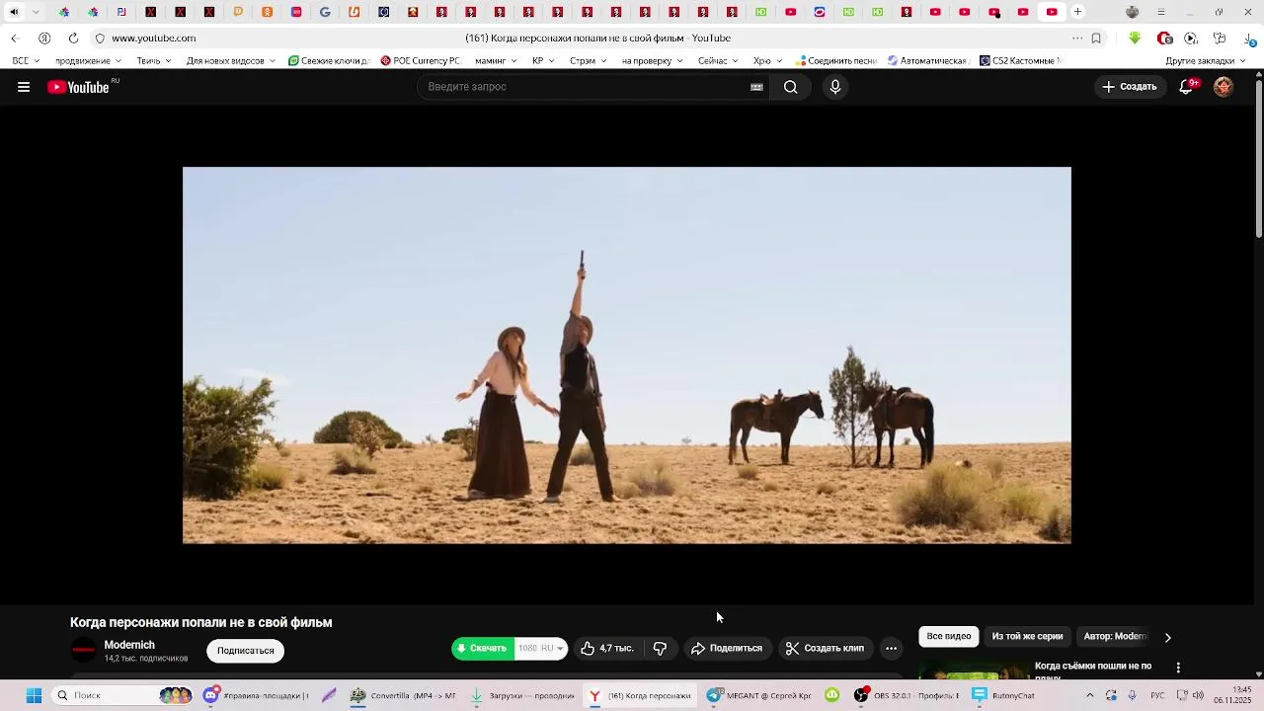Viewport: 1264px width, 711px height.
Task: Open the MEGANT Telegram taskbar window
Action: point(758,695)
